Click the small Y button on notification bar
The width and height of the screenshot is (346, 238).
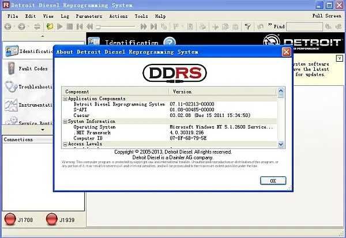click(x=340, y=58)
